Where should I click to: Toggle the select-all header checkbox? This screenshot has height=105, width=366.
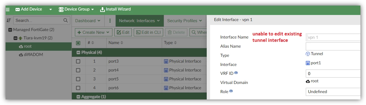point(78,43)
